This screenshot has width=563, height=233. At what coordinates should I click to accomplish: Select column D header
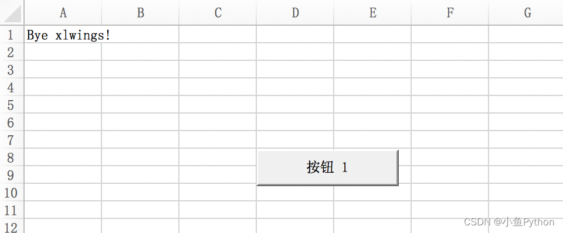click(x=295, y=12)
